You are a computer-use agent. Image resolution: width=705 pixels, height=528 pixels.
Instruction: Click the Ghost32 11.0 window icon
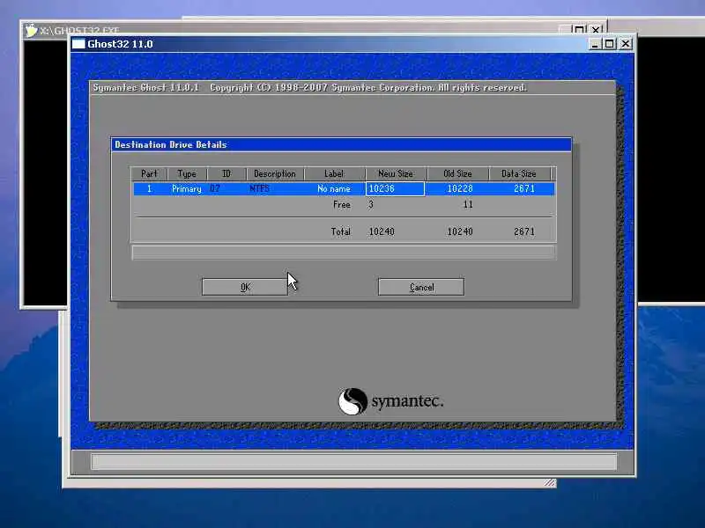pos(78,44)
